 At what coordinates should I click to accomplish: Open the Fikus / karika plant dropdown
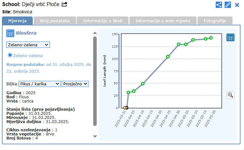[39, 84]
